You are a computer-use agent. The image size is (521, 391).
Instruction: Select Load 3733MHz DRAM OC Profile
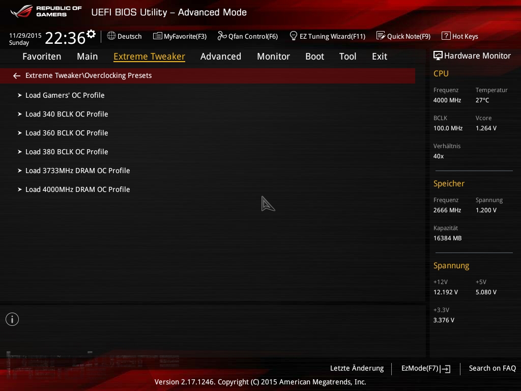click(x=77, y=171)
